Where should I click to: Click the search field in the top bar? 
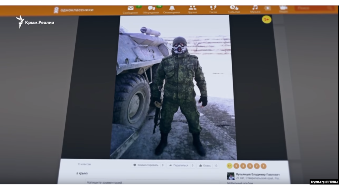click(x=314, y=8)
